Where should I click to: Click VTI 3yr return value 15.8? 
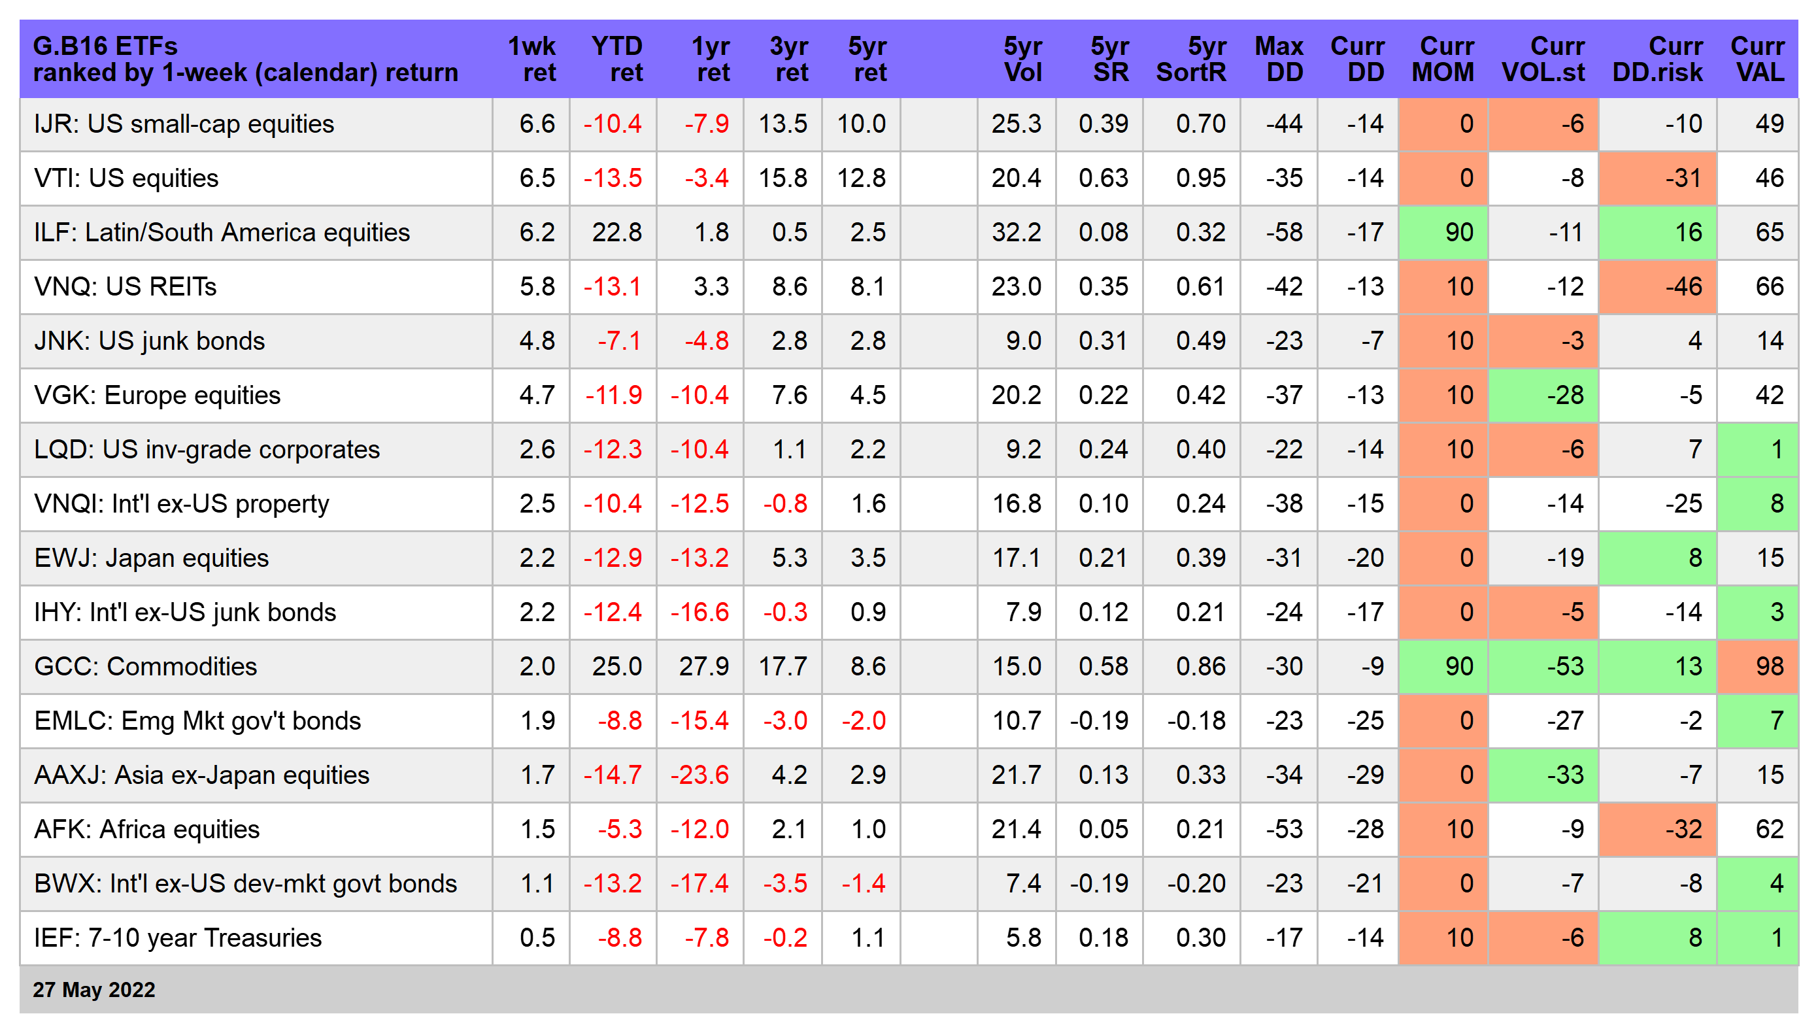[783, 178]
